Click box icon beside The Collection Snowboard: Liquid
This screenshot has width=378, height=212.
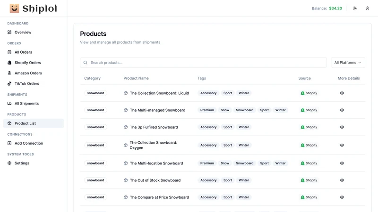click(126, 93)
